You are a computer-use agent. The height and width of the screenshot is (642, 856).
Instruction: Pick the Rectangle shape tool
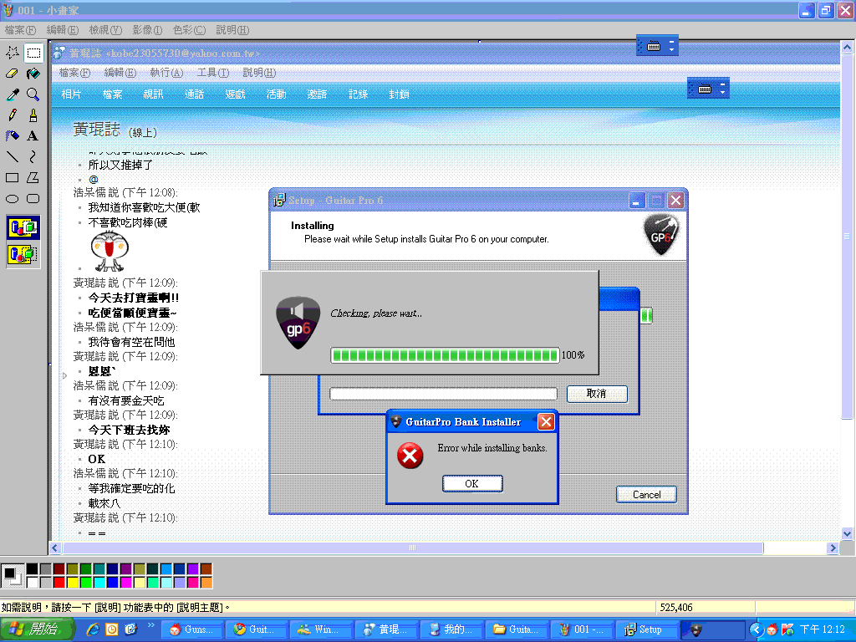point(13,177)
